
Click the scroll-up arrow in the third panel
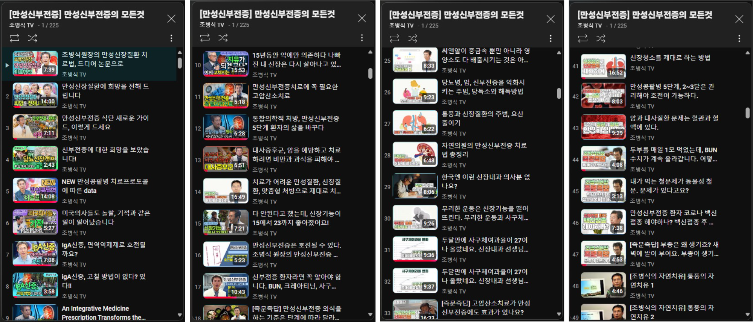[559, 53]
